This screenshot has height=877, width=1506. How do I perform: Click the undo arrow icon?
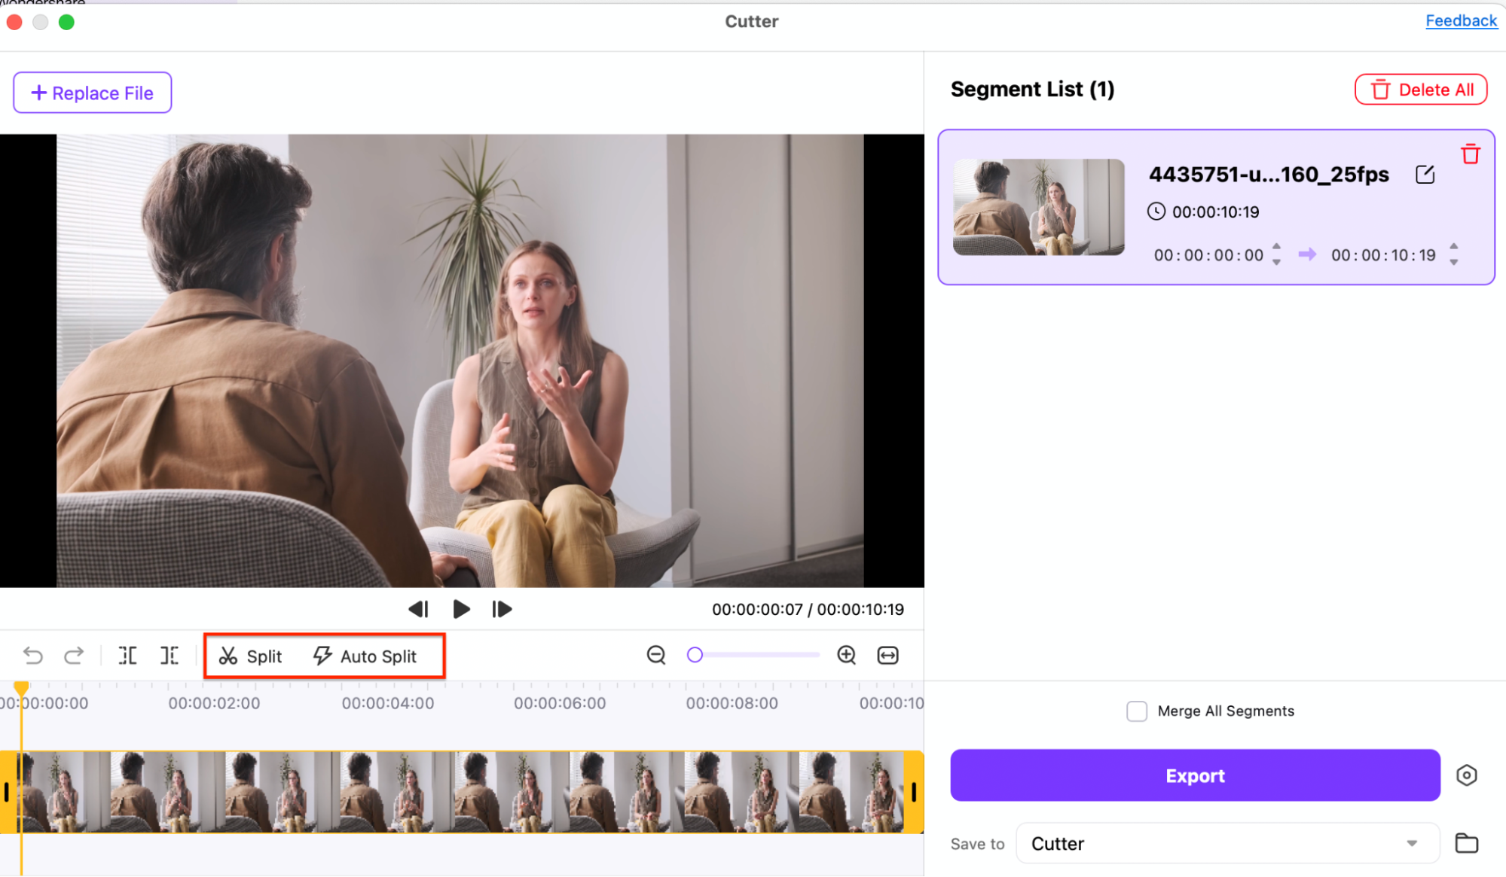point(32,656)
